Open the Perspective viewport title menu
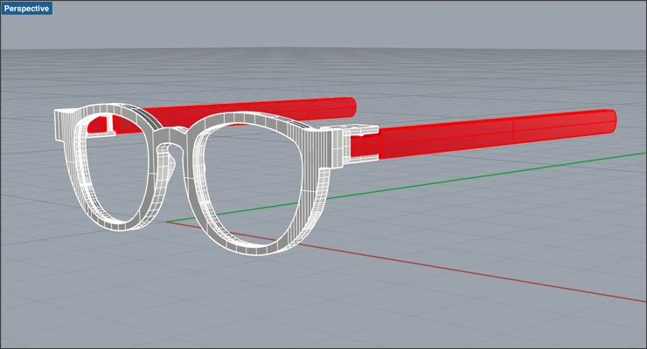 tap(26, 9)
